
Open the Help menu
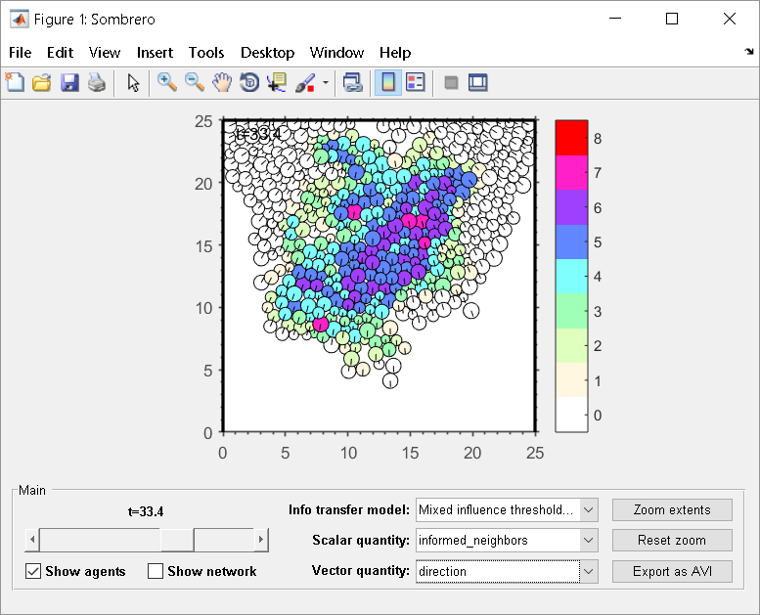coord(395,53)
